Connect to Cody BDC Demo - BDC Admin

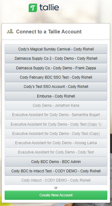click(56, 161)
